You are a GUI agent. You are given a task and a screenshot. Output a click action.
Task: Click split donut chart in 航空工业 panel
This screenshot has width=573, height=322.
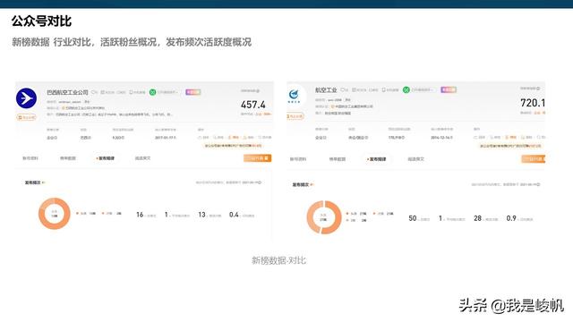(324, 217)
